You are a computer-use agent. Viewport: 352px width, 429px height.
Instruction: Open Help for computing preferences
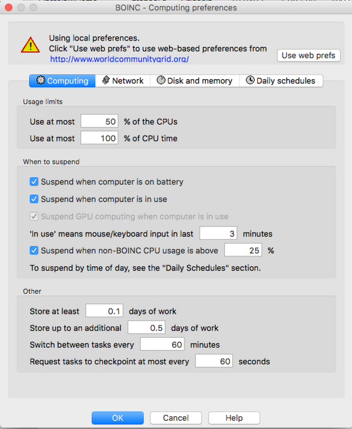pos(234,418)
